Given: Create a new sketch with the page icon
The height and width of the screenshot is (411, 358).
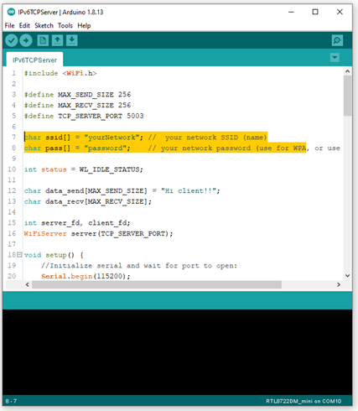Looking at the screenshot, I should click(x=43, y=41).
